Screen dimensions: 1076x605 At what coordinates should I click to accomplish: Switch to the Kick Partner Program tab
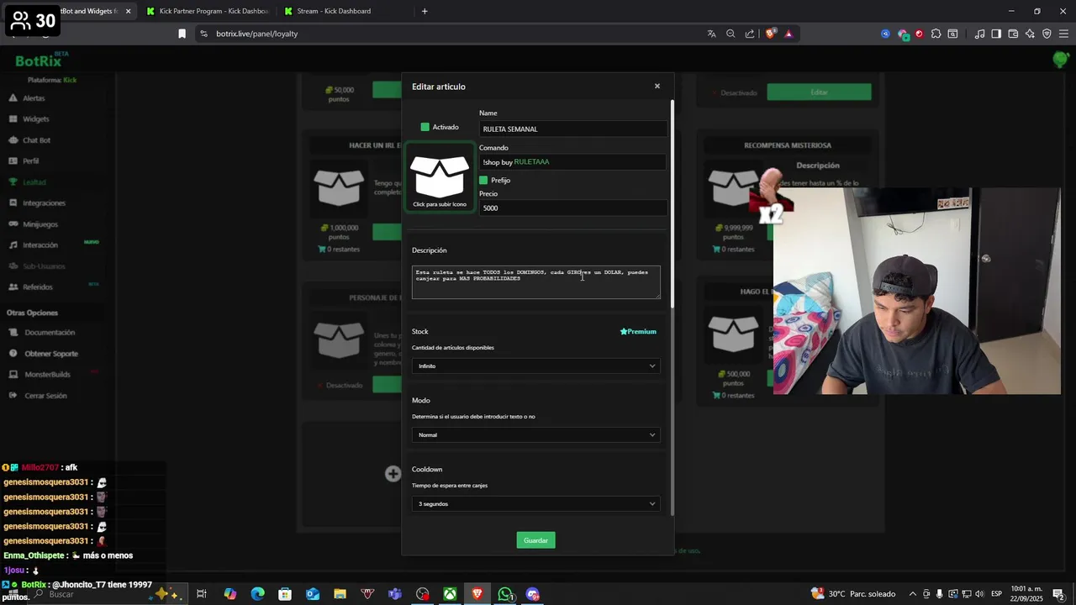(x=207, y=11)
